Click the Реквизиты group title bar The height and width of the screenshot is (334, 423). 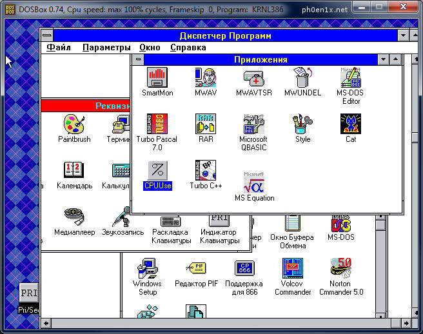click(86, 106)
